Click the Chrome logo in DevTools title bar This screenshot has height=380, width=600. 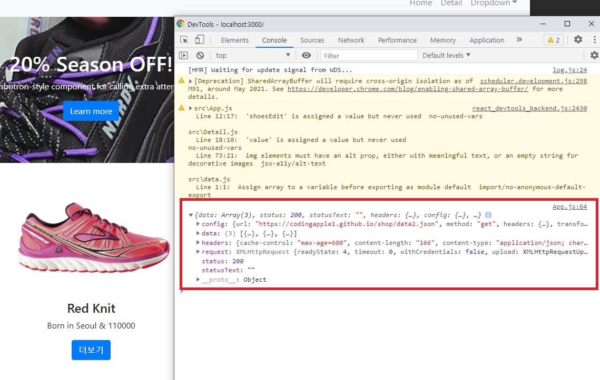(181, 24)
